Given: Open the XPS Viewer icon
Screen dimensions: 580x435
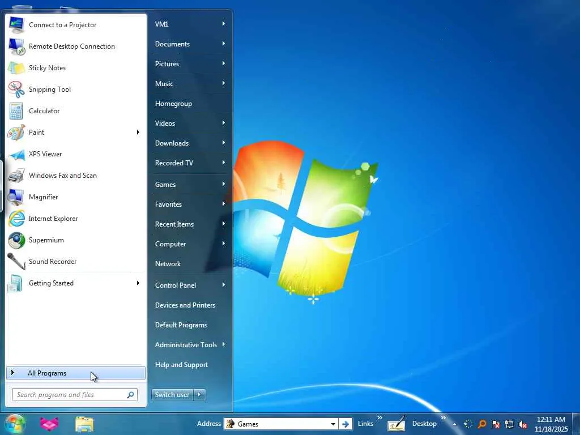Looking at the screenshot, I should pos(16,154).
